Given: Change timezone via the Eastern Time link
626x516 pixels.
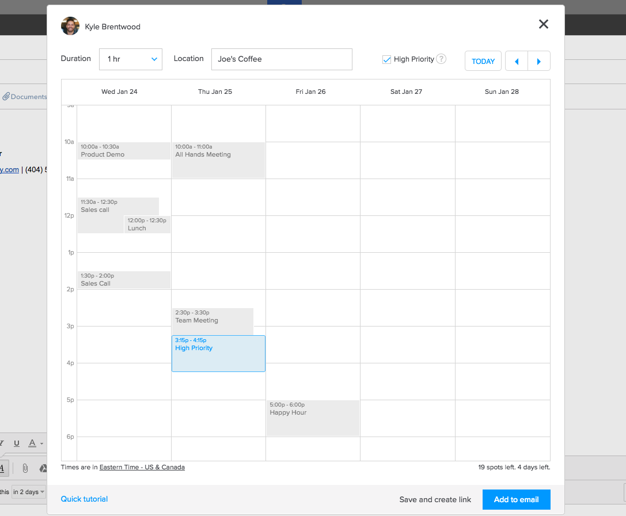Looking at the screenshot, I should (x=142, y=467).
